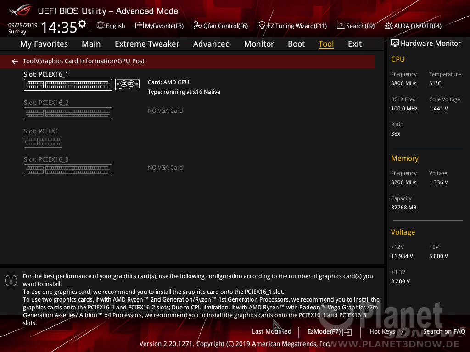The height and width of the screenshot is (352, 470).
Task: Click the globe language icon
Action: (x=101, y=26)
